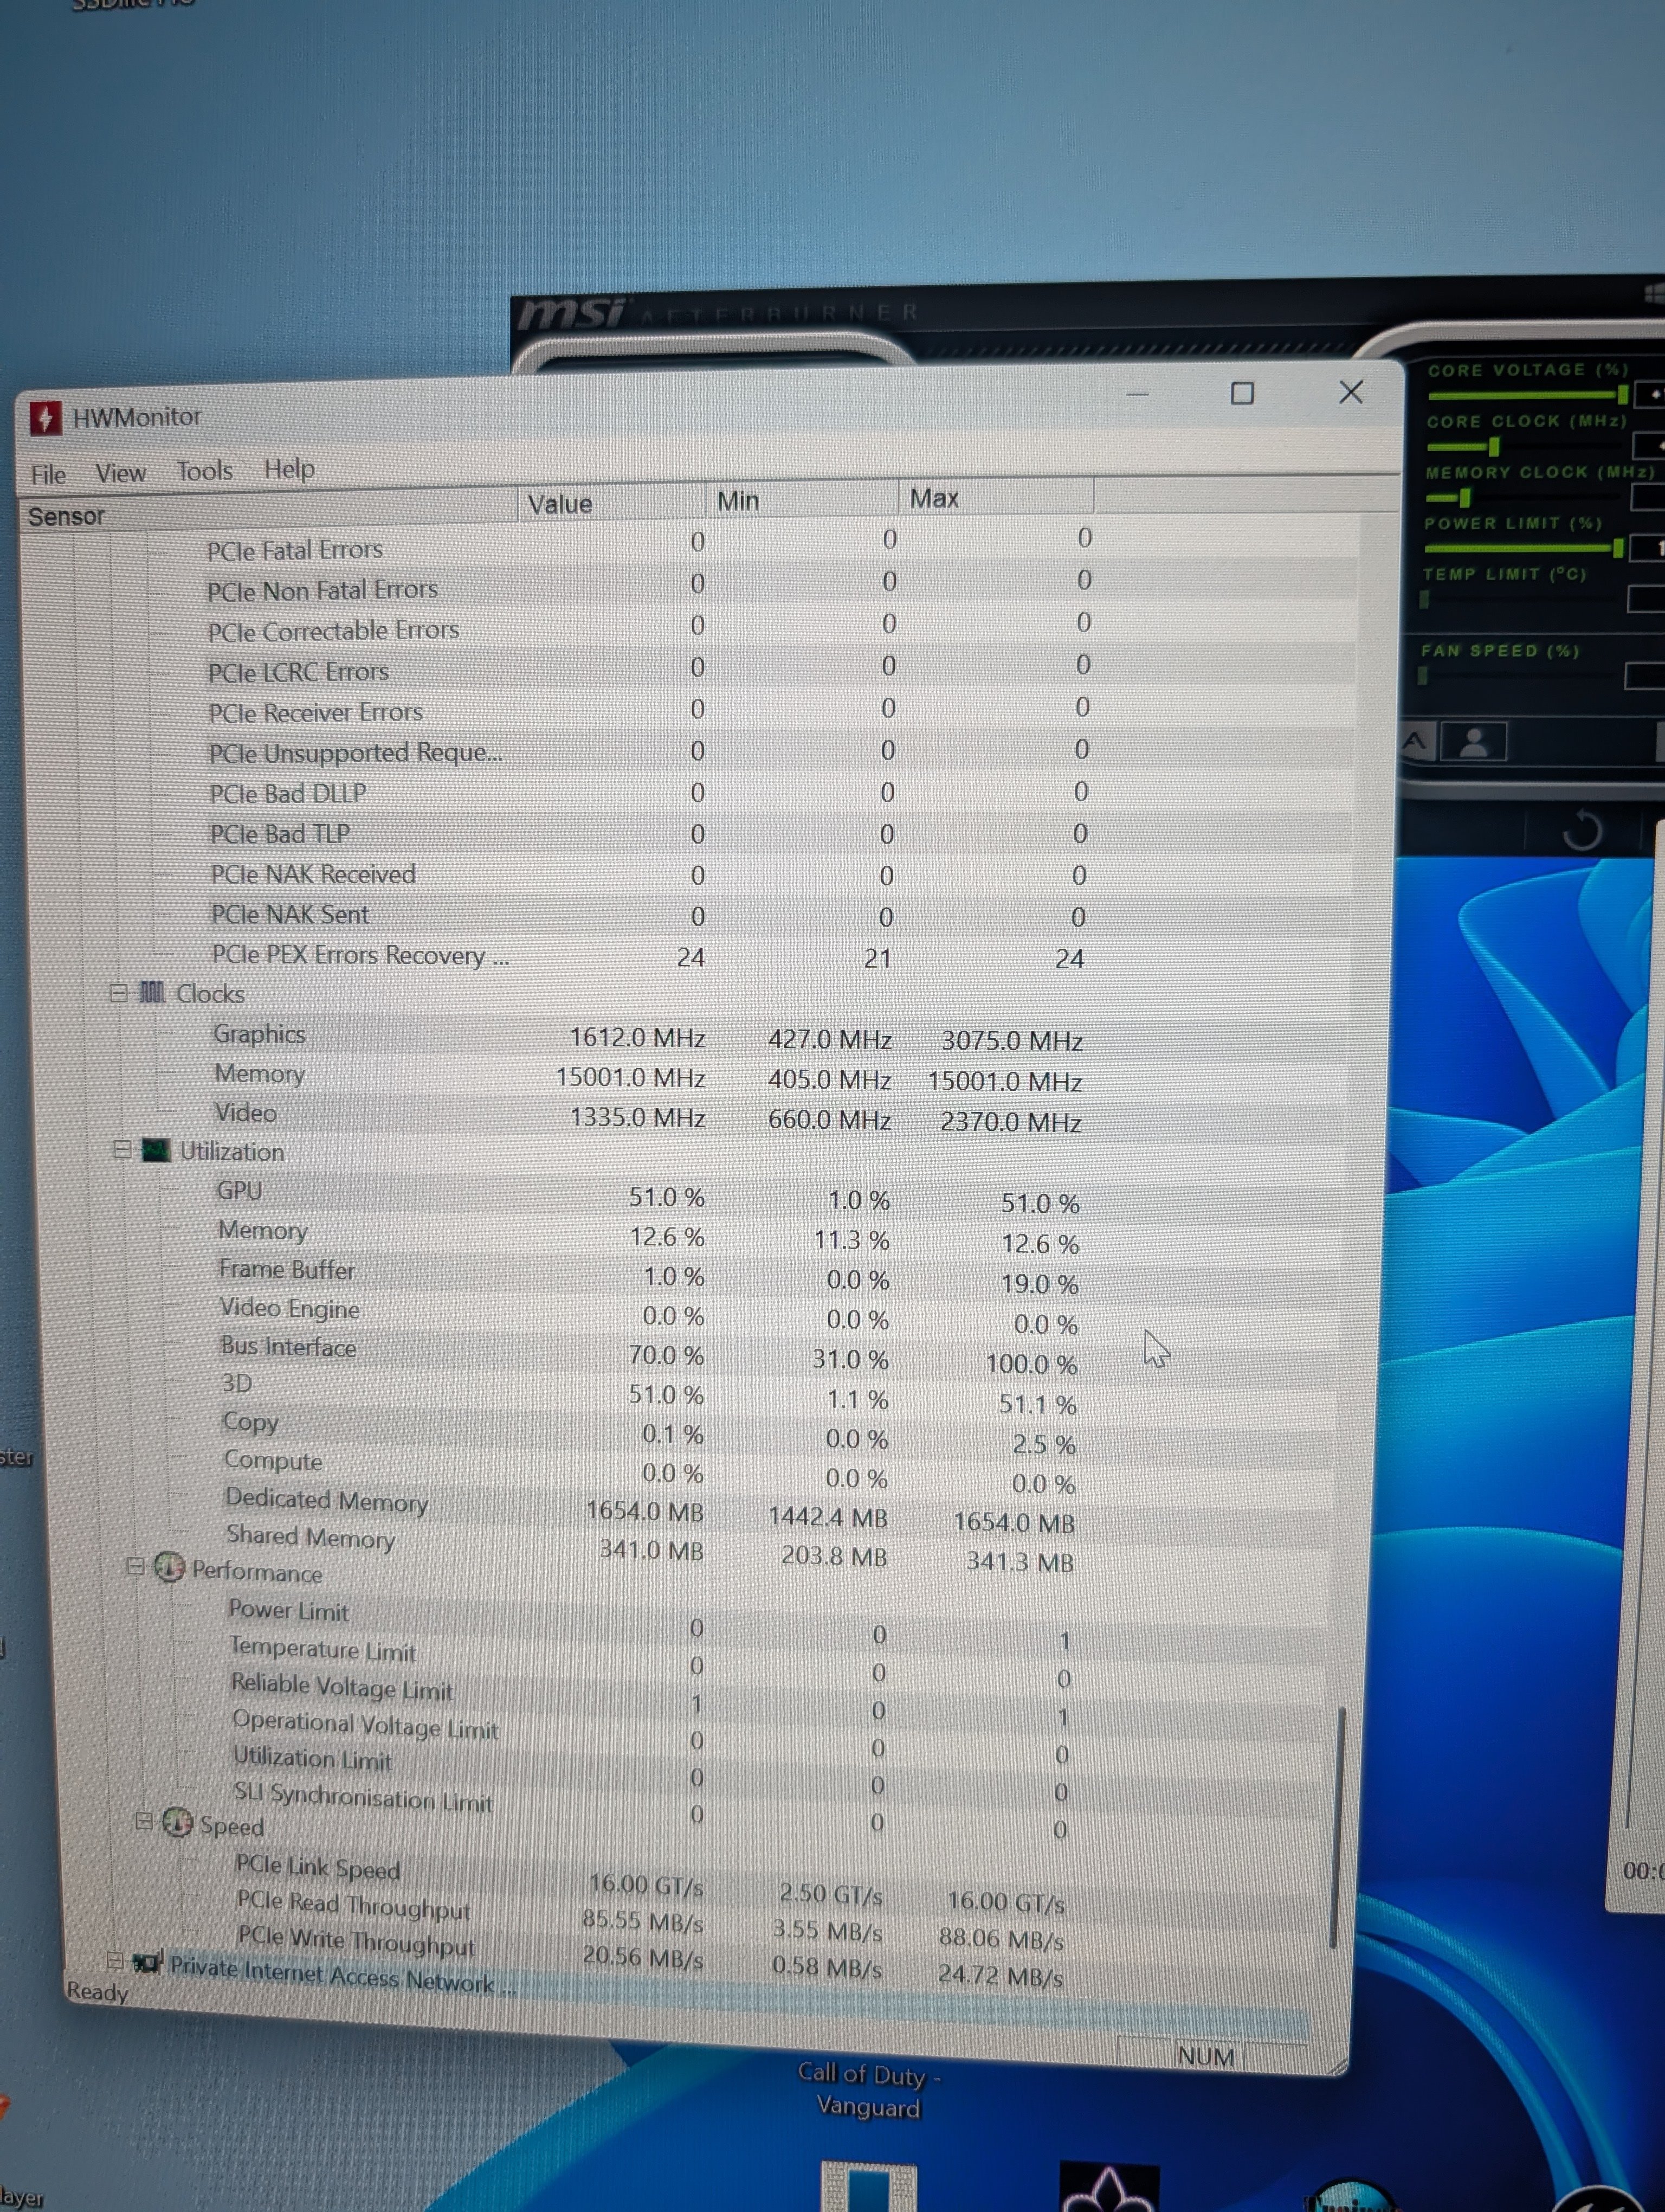Open the View menu

(x=120, y=473)
